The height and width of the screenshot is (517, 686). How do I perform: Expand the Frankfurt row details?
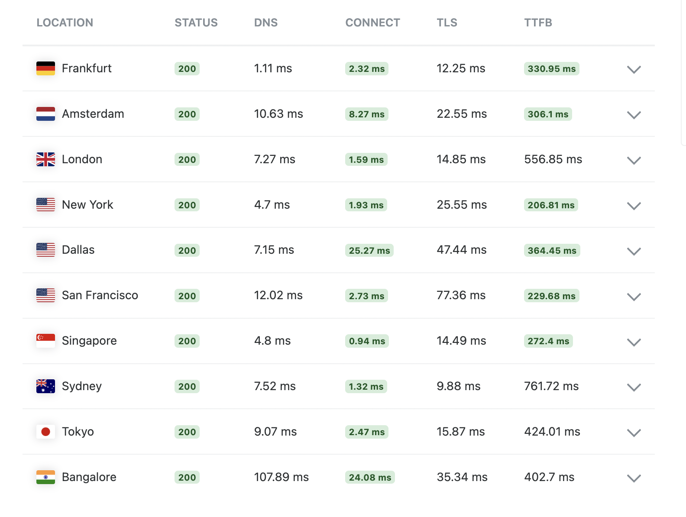tap(634, 69)
